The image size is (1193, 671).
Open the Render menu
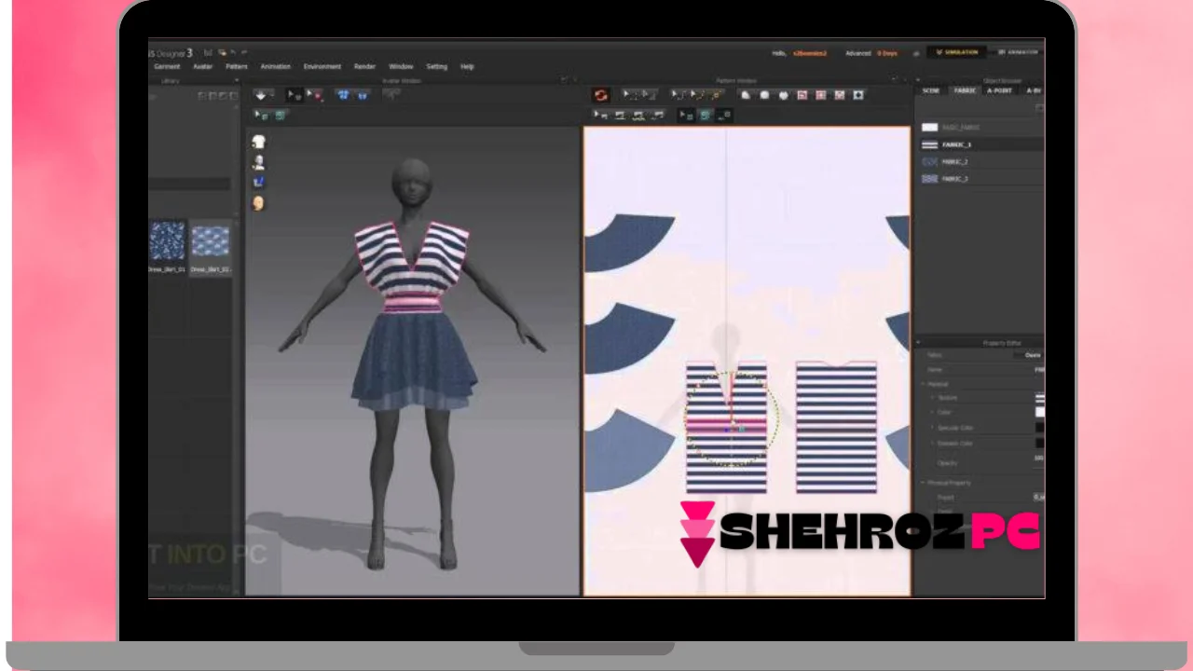[364, 67]
